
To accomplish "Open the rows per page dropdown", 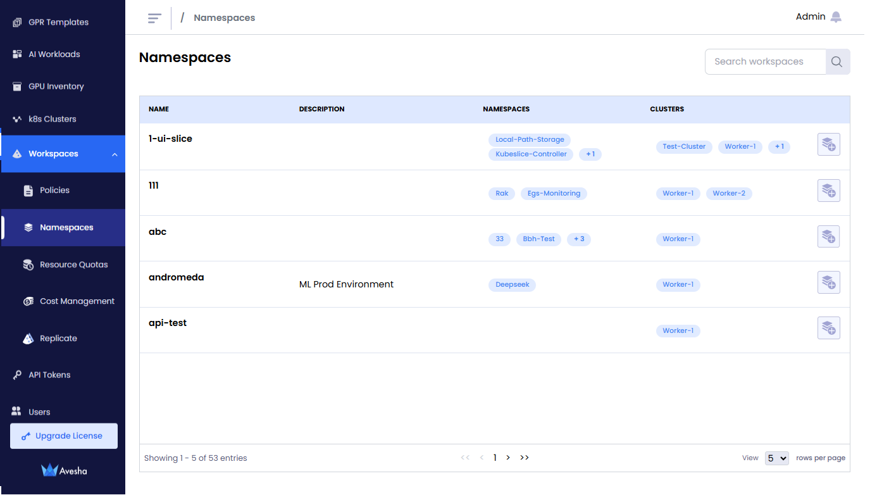I will pos(776,458).
